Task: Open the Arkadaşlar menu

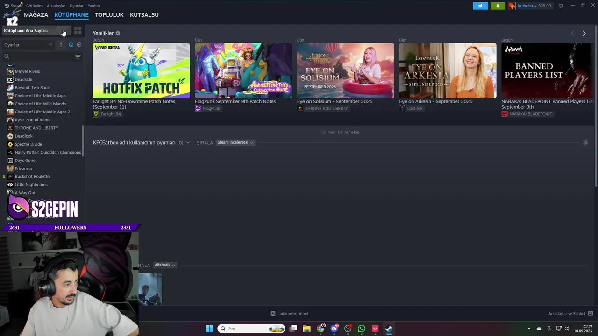Action: [x=56, y=6]
